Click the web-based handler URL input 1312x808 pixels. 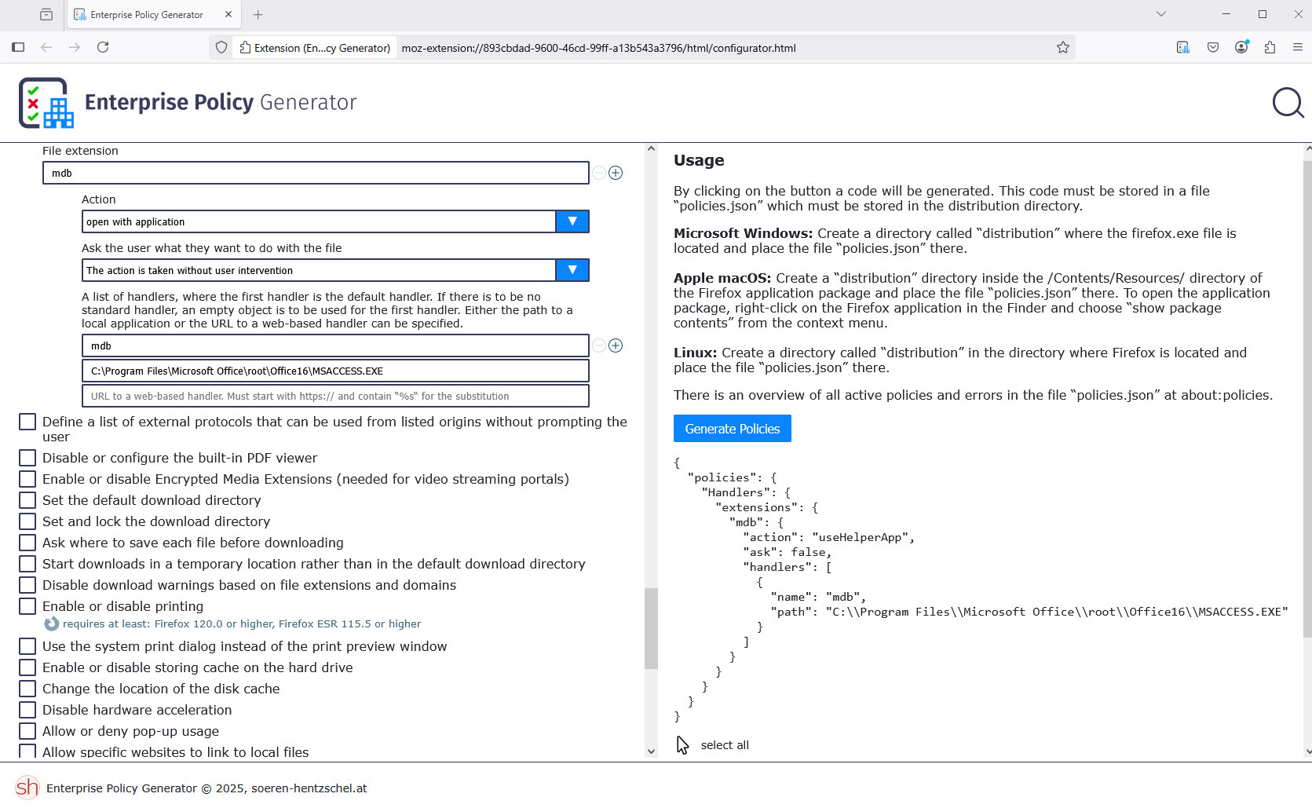coord(335,396)
